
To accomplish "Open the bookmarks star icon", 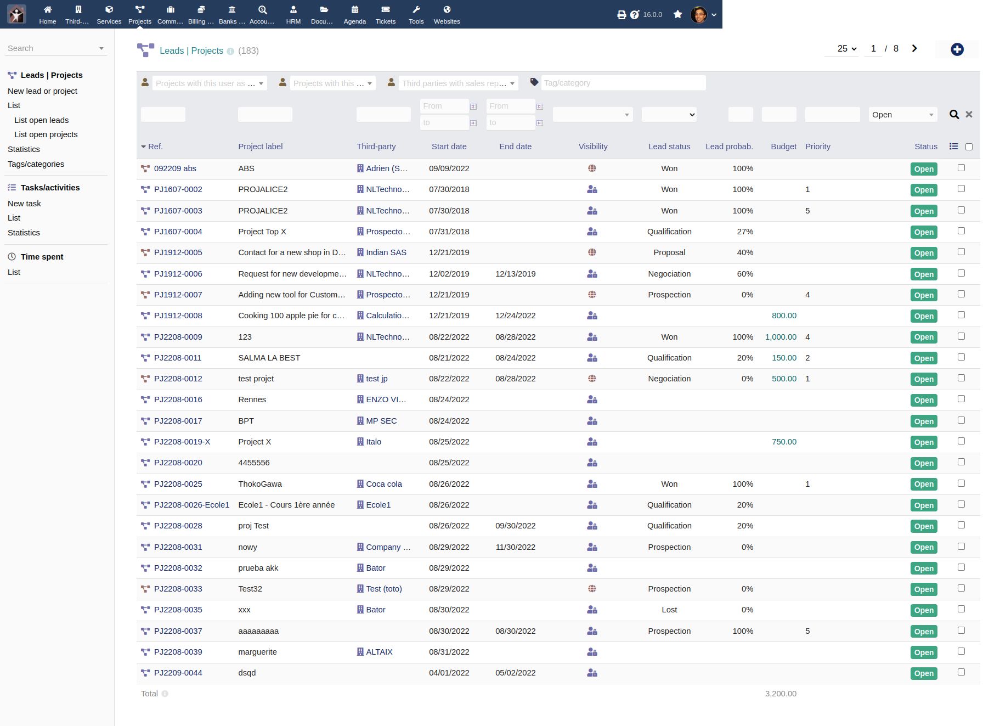I will coord(677,14).
